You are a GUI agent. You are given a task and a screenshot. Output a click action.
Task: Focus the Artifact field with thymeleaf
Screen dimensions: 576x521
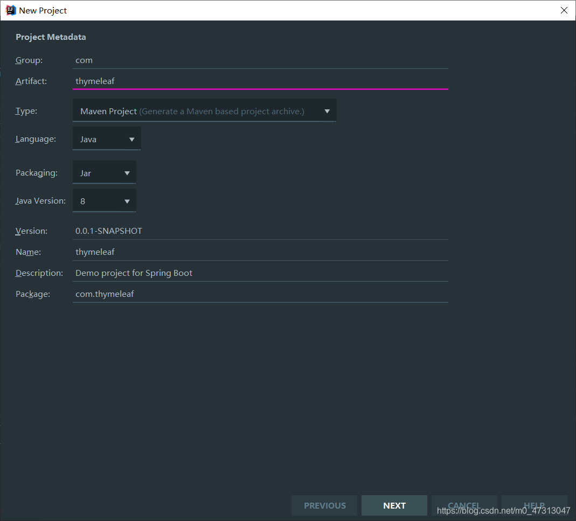click(x=260, y=81)
